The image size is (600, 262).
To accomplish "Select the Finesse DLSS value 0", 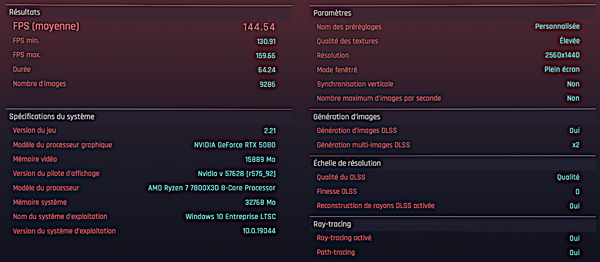I will pos(577,192).
